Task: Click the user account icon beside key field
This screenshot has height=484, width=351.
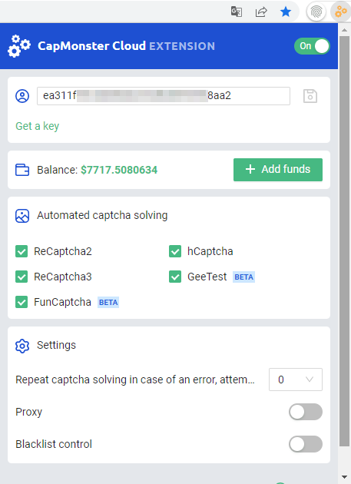Action: click(x=22, y=96)
